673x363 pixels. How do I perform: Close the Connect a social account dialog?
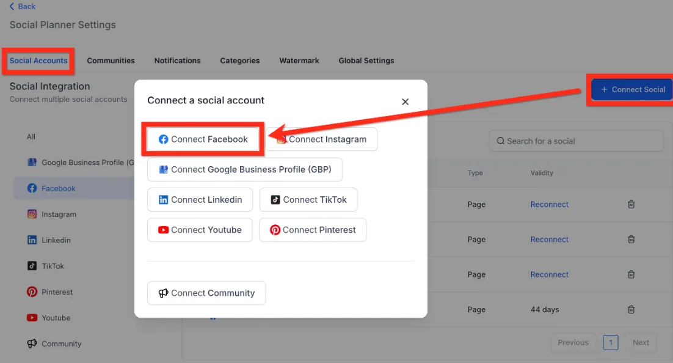[x=405, y=102]
